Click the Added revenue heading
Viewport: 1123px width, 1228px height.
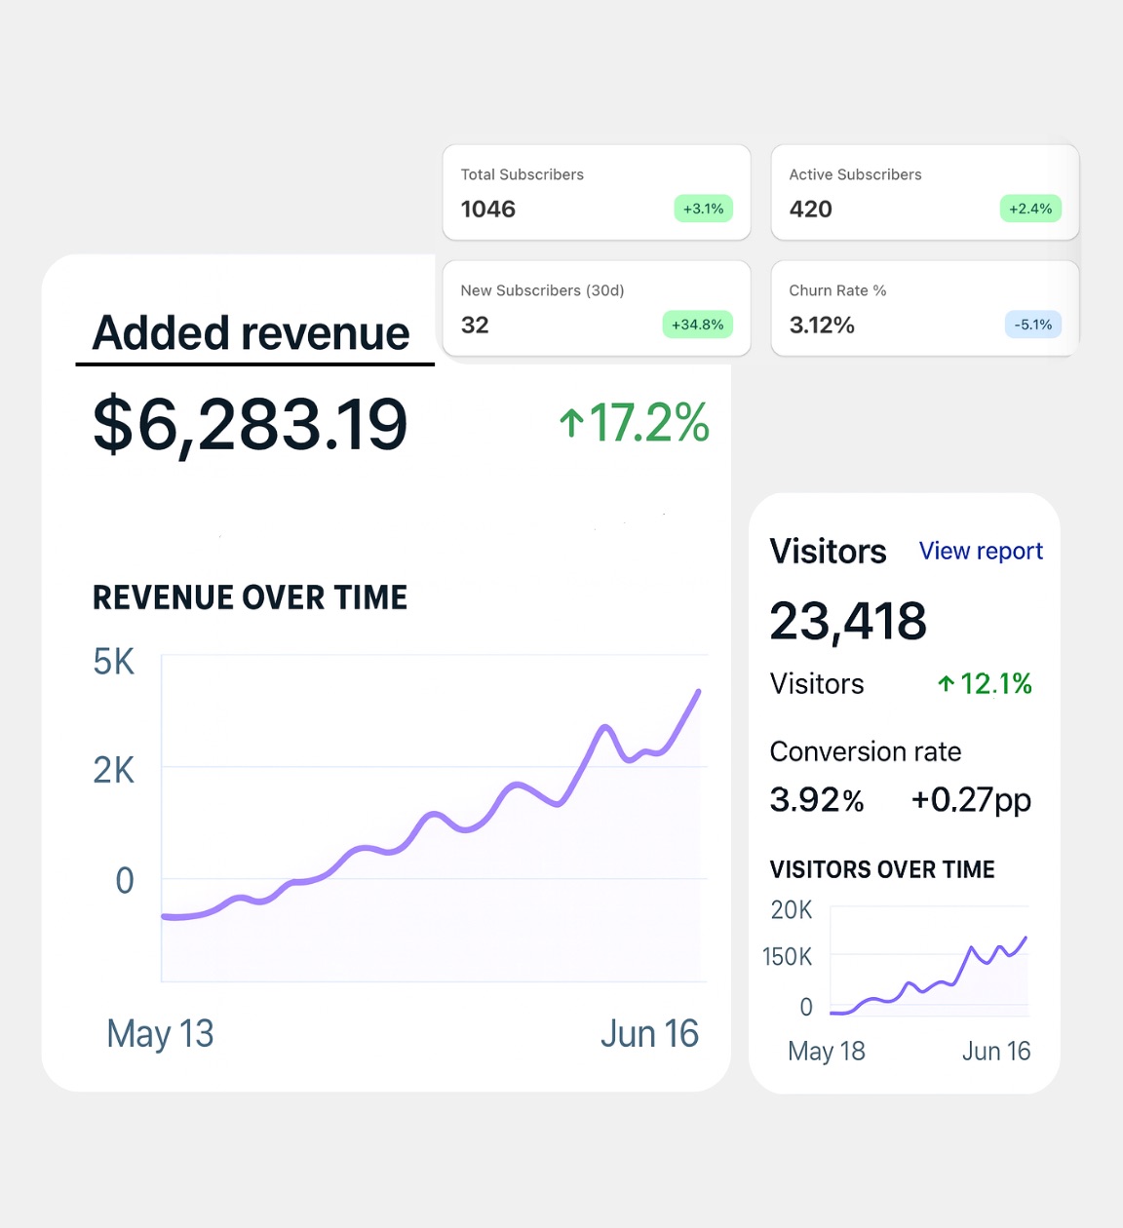pyautogui.click(x=251, y=333)
